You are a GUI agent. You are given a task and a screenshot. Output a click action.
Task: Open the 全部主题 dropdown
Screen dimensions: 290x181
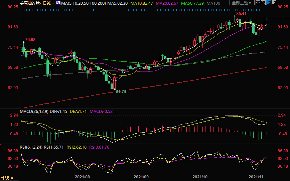[242, 3]
